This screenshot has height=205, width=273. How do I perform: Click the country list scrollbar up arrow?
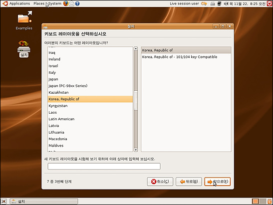click(136, 49)
